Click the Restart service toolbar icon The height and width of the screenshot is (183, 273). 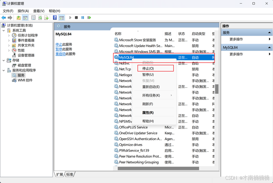[89, 18]
